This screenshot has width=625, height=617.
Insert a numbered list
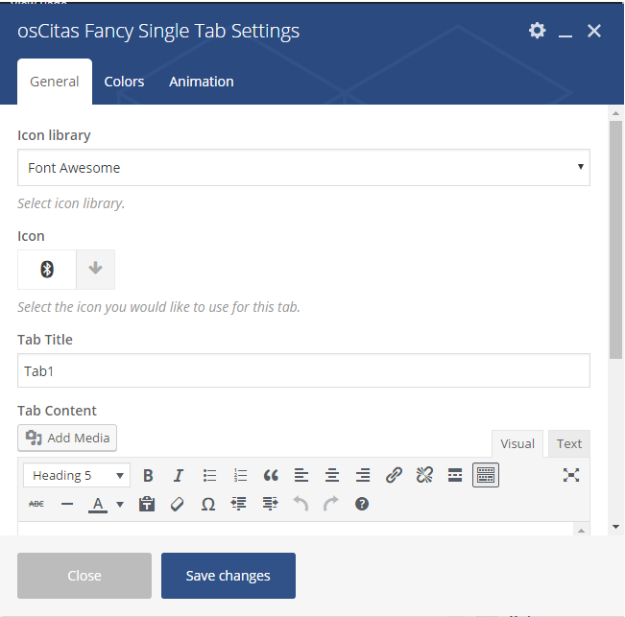240,475
